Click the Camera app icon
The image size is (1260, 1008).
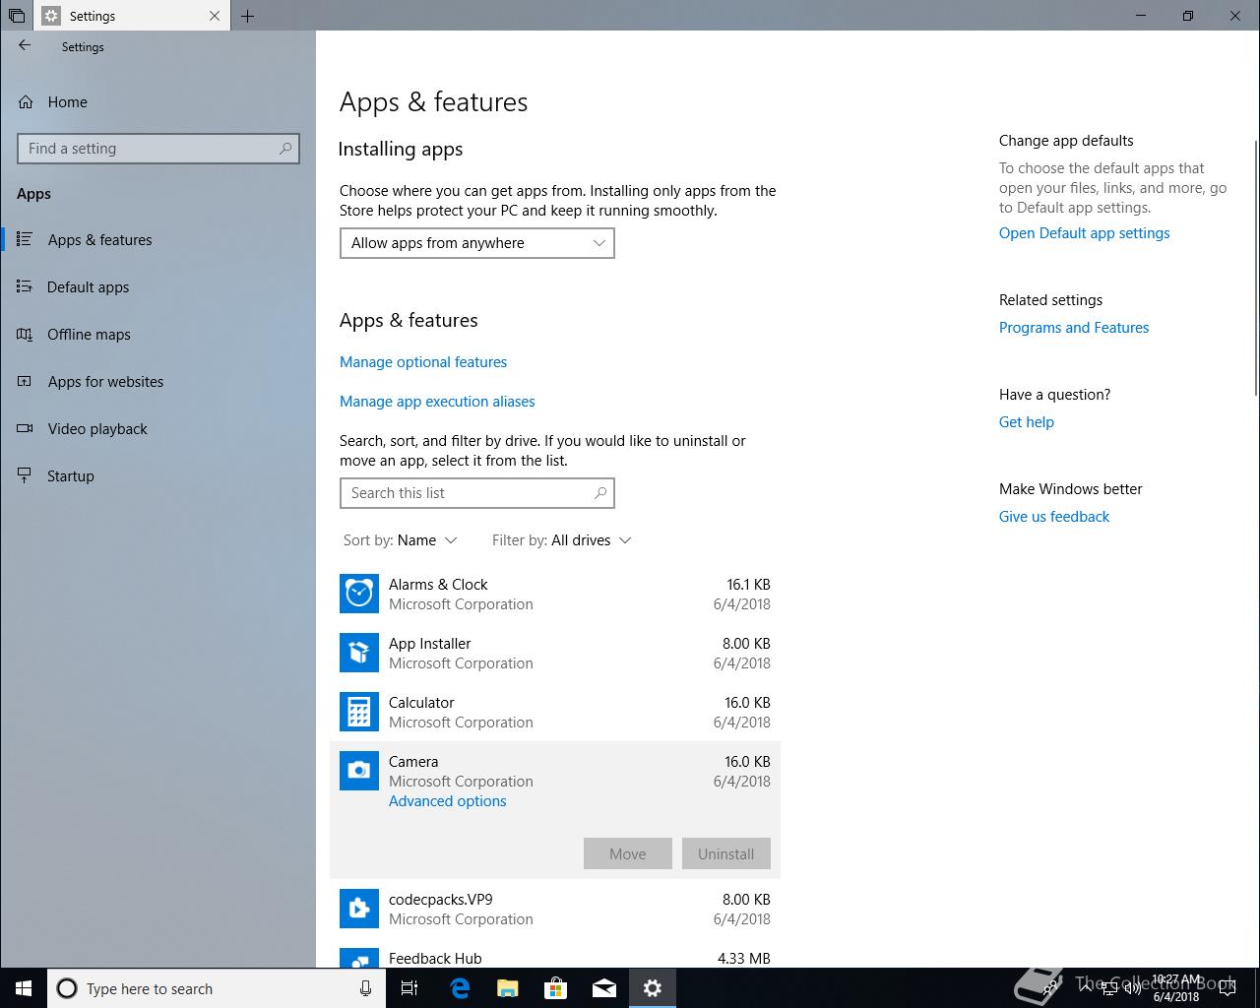click(x=359, y=771)
